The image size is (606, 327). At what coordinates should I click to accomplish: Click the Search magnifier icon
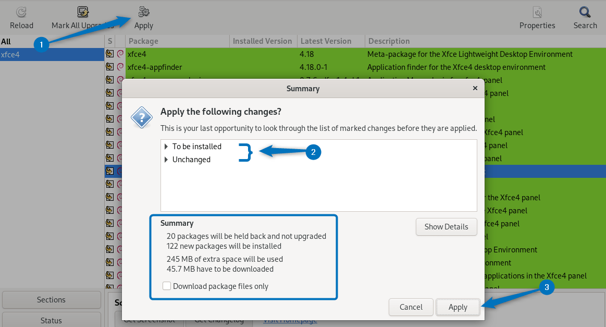click(x=585, y=11)
